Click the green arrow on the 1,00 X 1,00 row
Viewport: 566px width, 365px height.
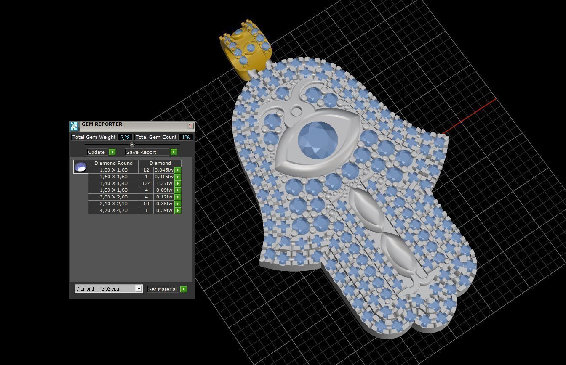[x=178, y=170]
